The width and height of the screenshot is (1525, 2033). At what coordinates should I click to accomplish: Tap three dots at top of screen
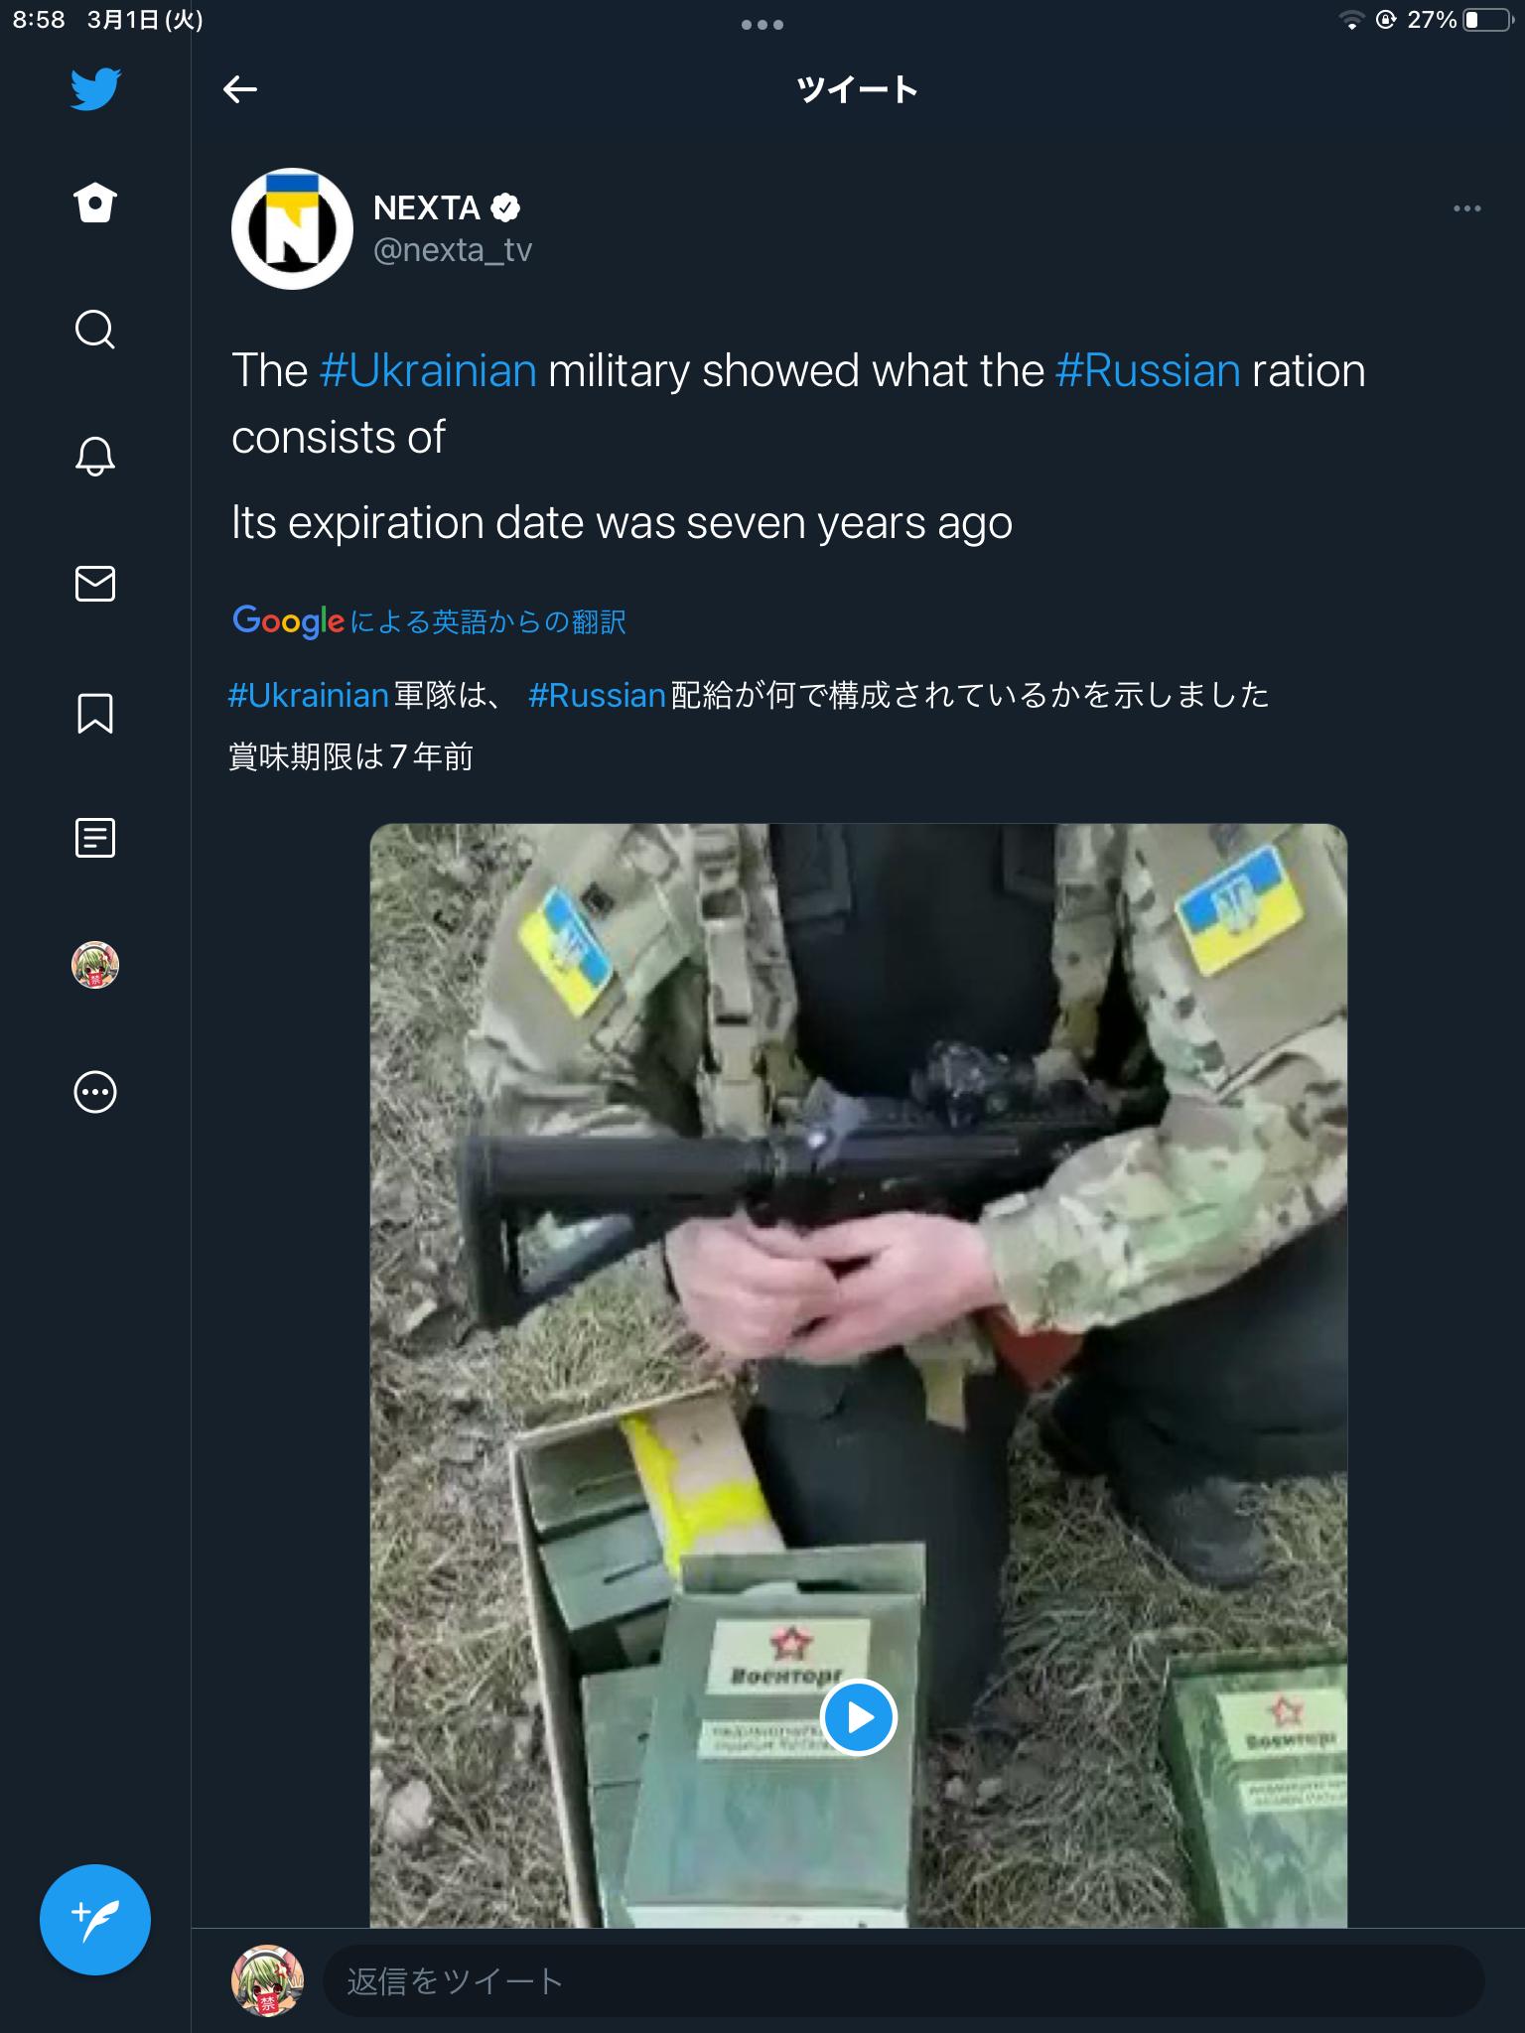click(x=762, y=25)
